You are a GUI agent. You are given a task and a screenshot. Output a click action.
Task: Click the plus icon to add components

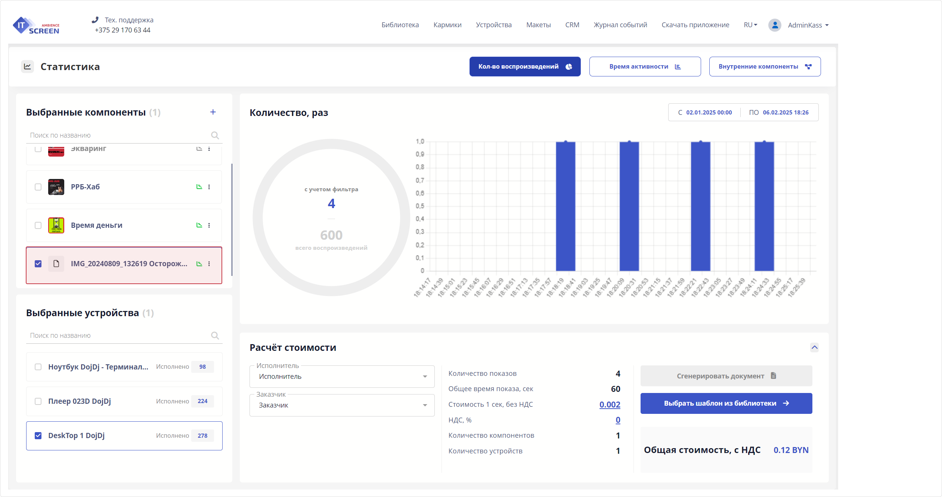click(213, 112)
